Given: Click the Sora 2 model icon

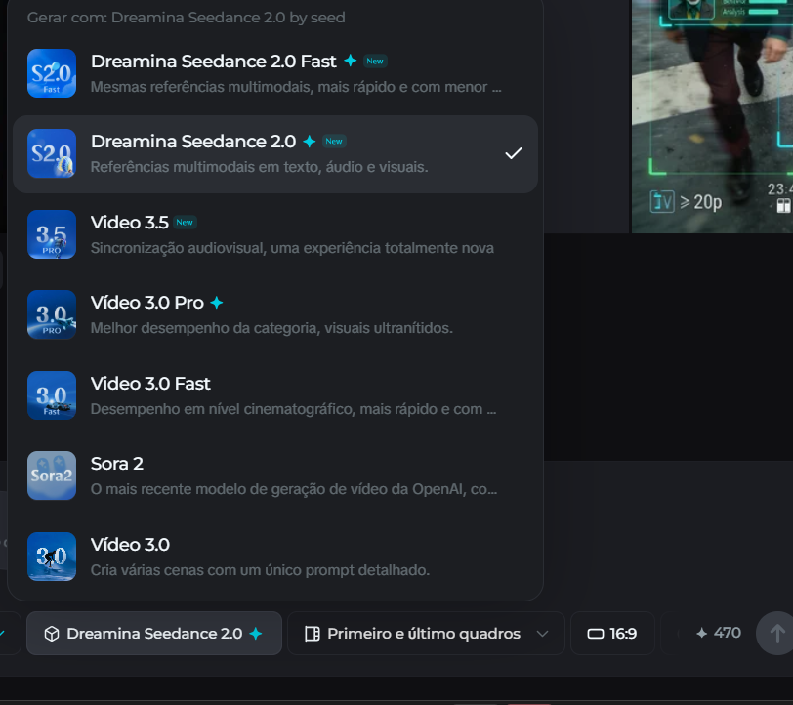Looking at the screenshot, I should [x=52, y=476].
